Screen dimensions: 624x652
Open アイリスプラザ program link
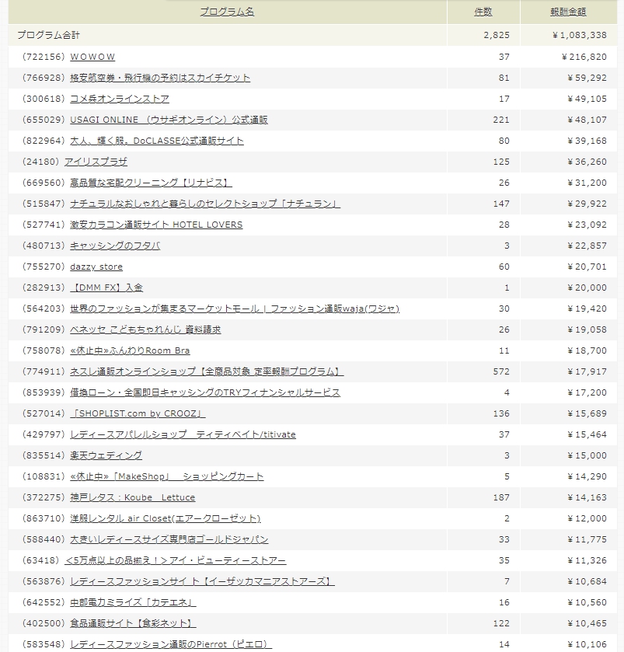[x=96, y=162]
